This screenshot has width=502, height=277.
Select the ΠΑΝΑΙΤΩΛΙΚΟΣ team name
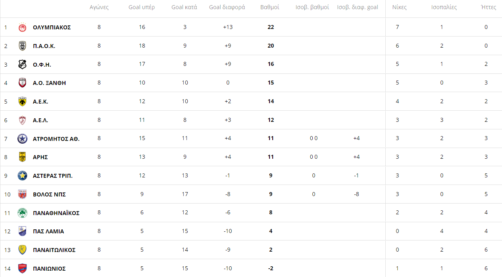[x=54, y=250]
